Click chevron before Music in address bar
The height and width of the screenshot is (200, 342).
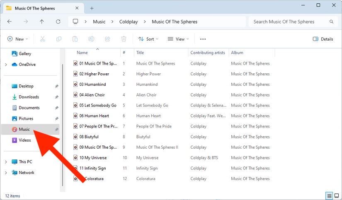tap(86, 22)
